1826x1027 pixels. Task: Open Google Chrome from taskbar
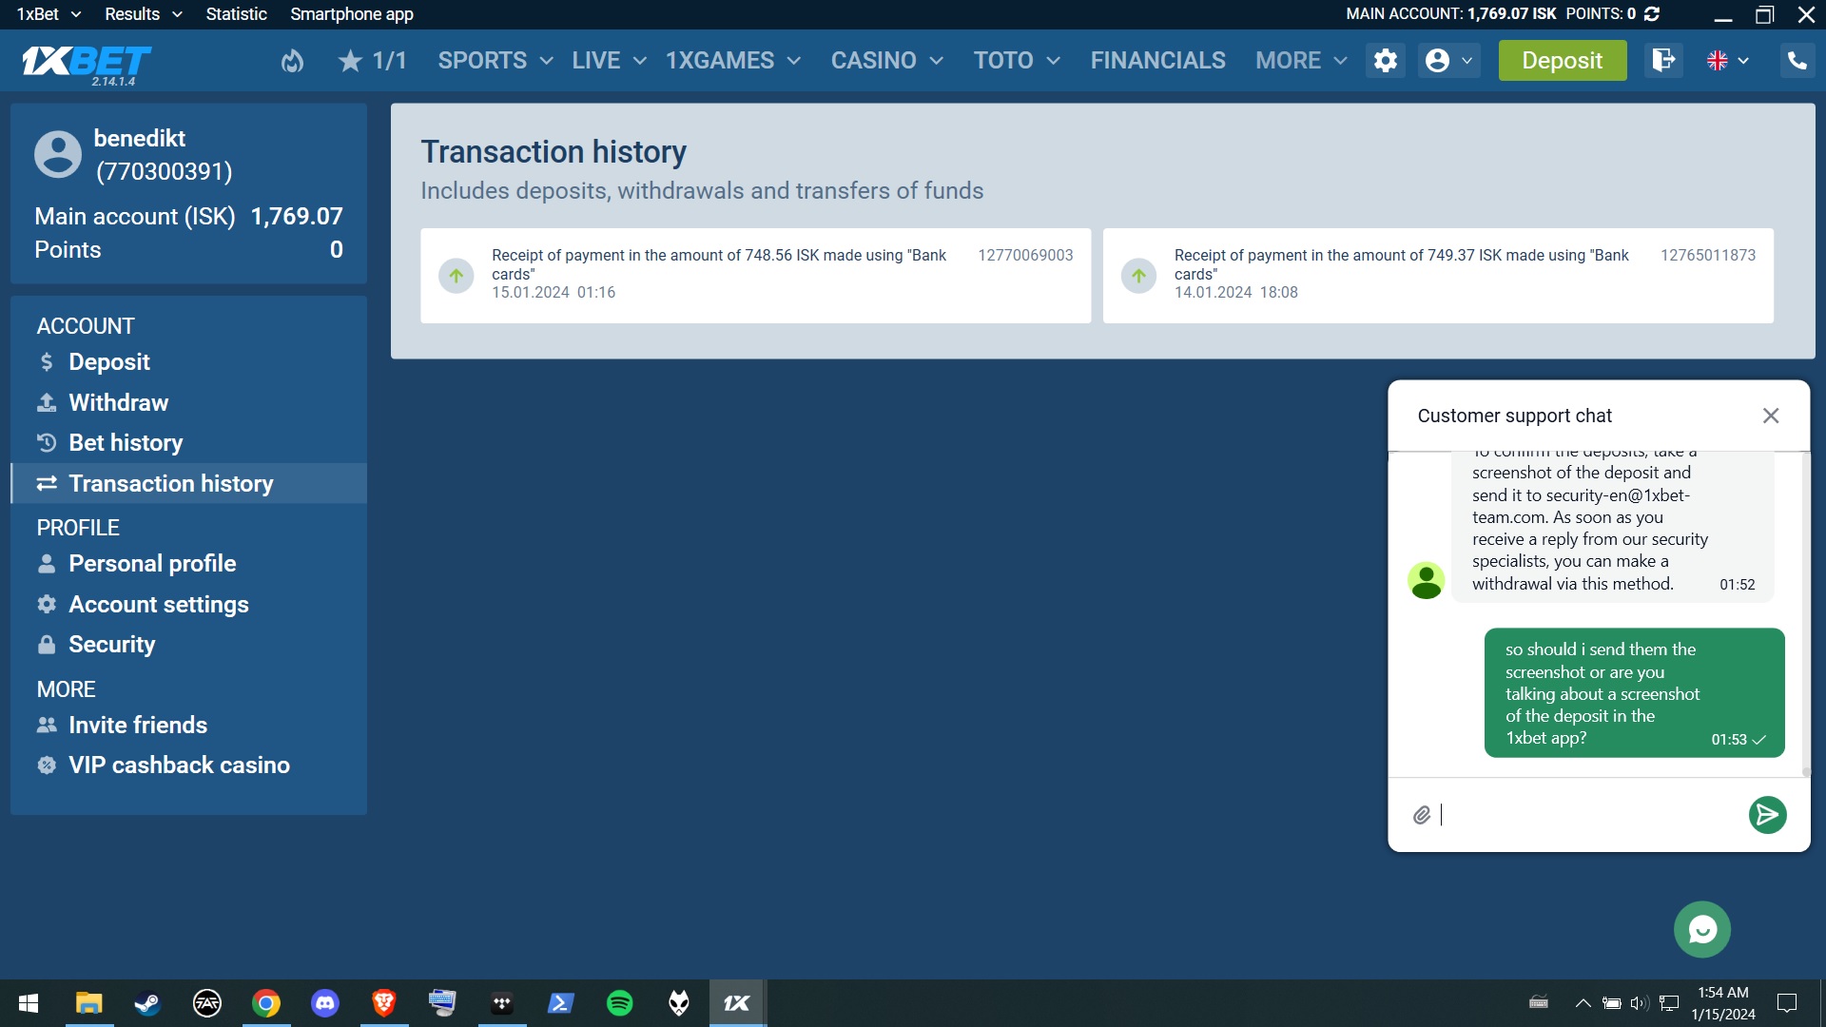click(266, 1003)
